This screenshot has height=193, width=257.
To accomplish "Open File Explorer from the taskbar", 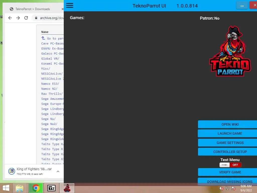I will pos(20,188).
